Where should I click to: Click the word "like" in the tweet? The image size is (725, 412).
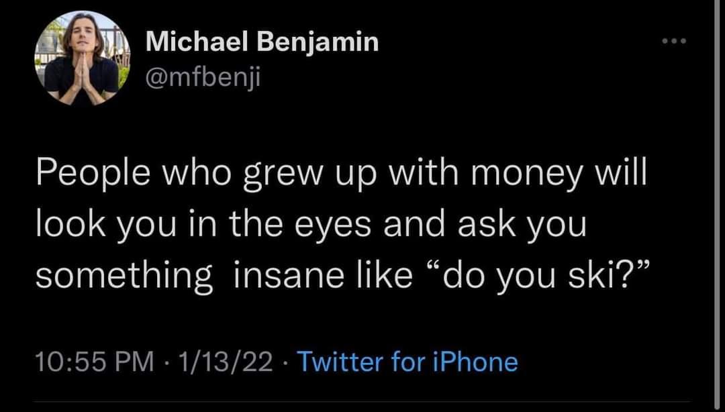[x=386, y=275]
